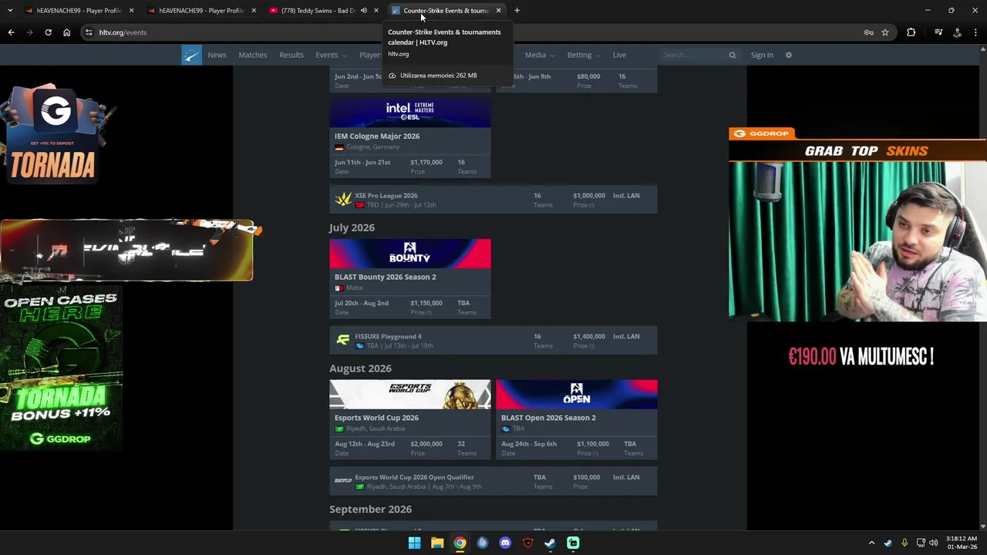Click the September 2026 heading
The image size is (987, 555).
point(370,510)
